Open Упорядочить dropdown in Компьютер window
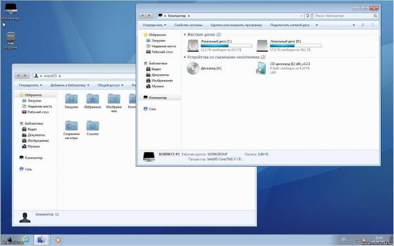The height and width of the screenshot is (246, 394). [x=154, y=25]
